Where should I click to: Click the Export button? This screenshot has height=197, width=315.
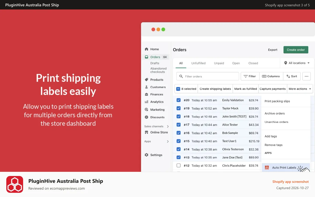(273, 50)
